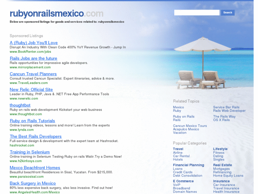Select 'Mexico' related topic
258x194 pixels.
click(x=179, y=107)
